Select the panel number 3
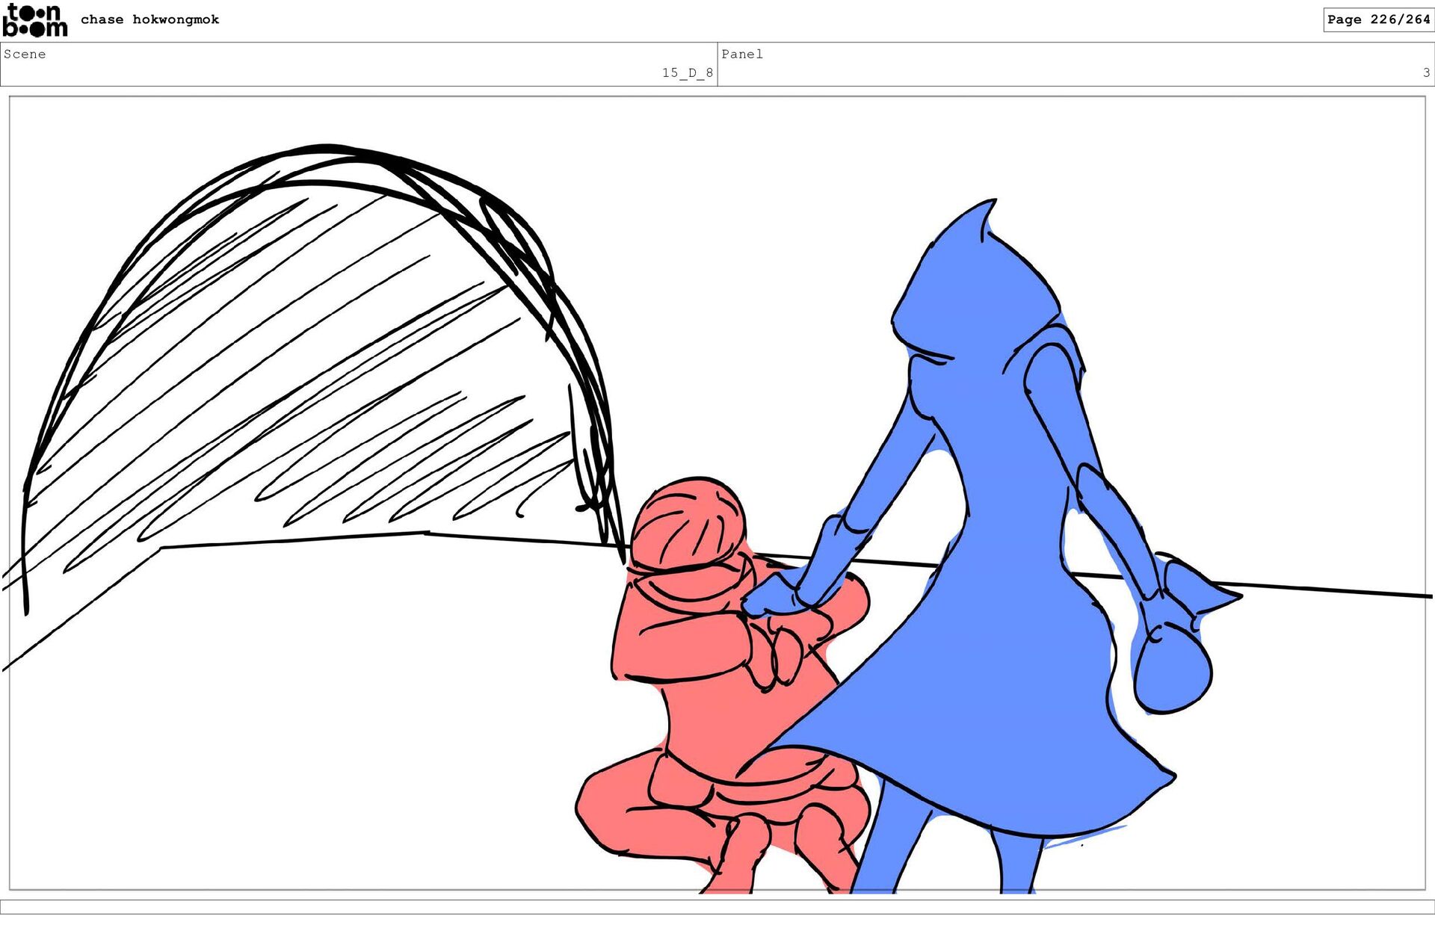The width and height of the screenshot is (1435, 928). coord(1426,72)
